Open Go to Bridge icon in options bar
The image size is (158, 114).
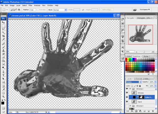pos(135,10)
